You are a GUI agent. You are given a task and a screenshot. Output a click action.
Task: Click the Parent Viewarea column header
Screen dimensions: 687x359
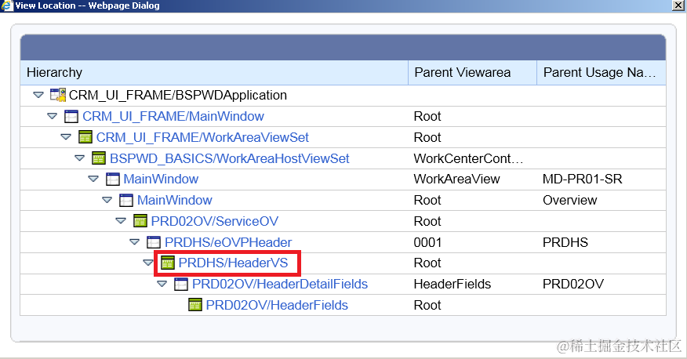[473, 72]
